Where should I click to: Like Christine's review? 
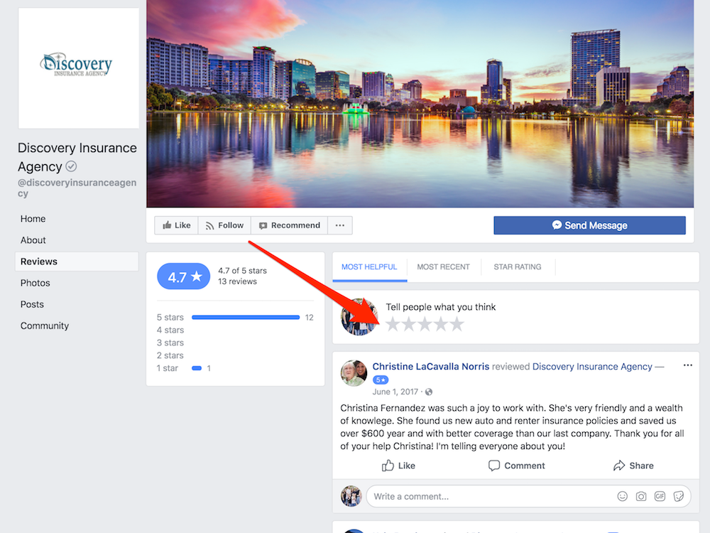coord(398,465)
